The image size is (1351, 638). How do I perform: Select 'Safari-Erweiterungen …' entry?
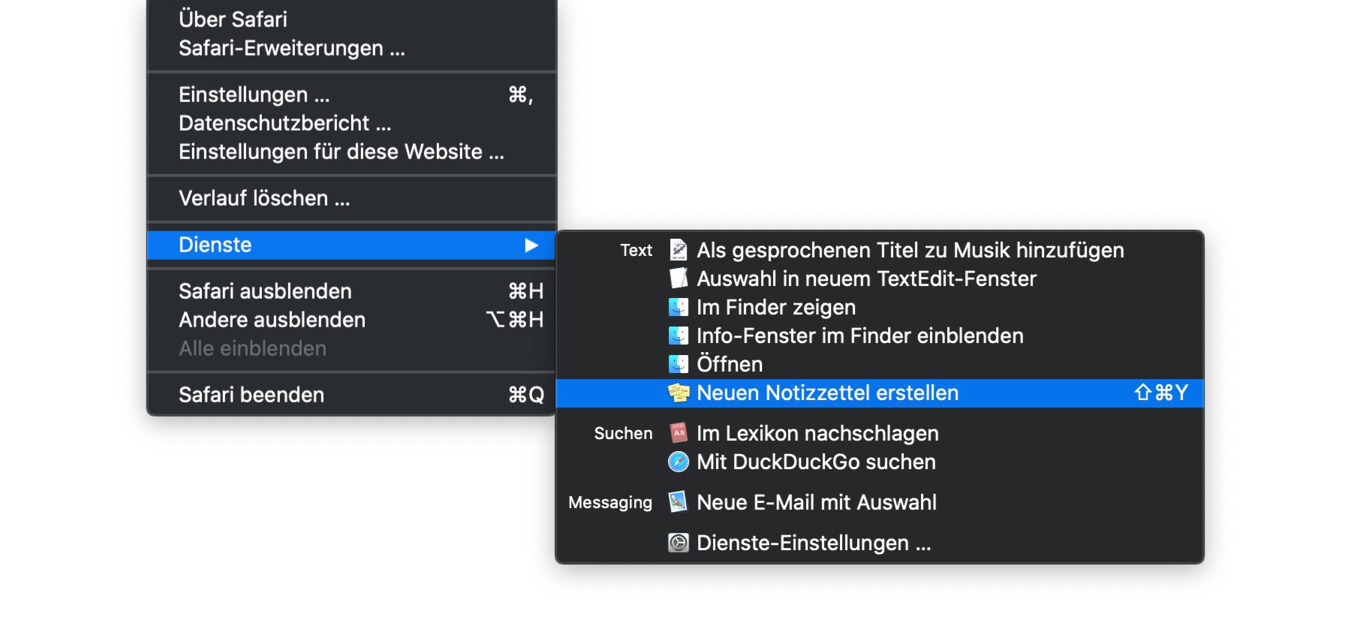tap(291, 48)
